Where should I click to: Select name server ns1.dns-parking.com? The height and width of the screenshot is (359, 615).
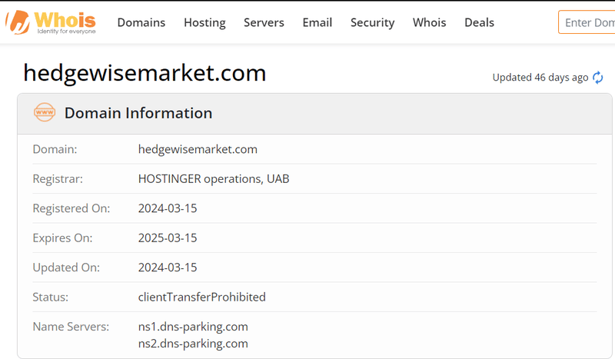(193, 327)
